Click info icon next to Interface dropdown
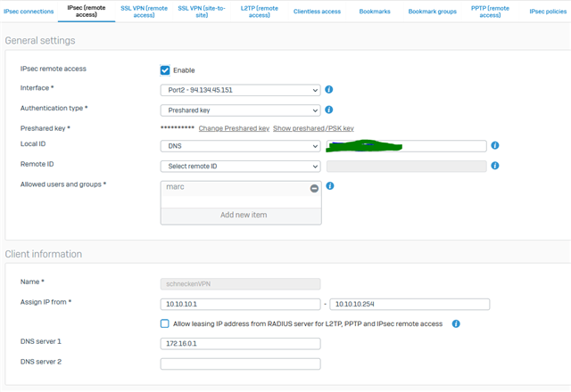Image resolution: width=571 pixels, height=392 pixels. coord(328,90)
